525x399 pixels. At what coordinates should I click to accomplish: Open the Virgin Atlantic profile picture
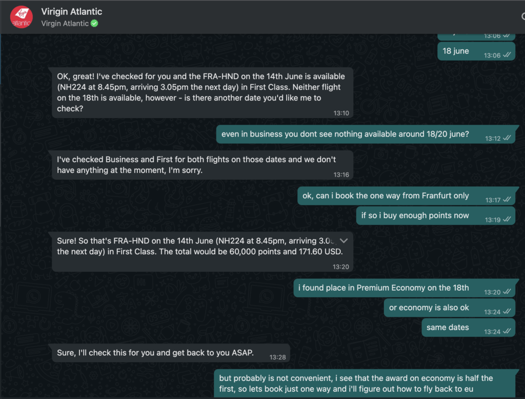pyautogui.click(x=22, y=17)
